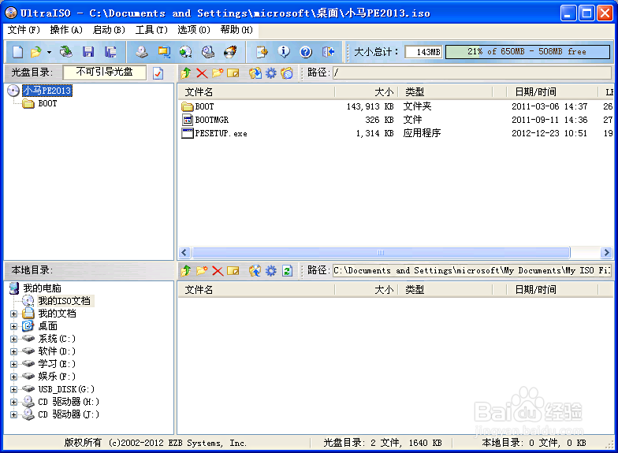Expand the 桌面 tree node

click(14, 326)
